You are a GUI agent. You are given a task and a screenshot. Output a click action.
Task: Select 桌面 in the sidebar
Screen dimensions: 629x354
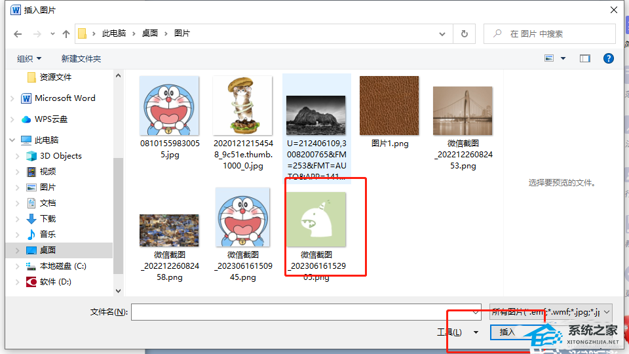41,250
